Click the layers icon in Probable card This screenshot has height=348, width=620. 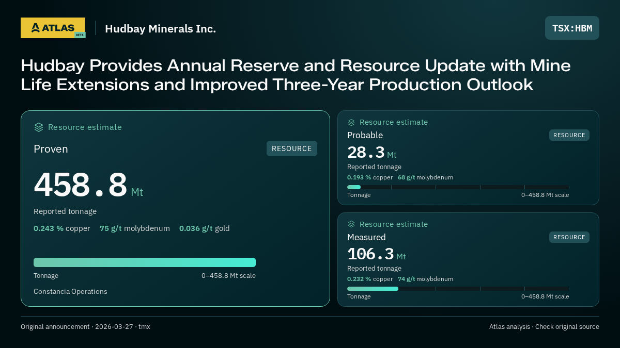pyautogui.click(x=351, y=122)
